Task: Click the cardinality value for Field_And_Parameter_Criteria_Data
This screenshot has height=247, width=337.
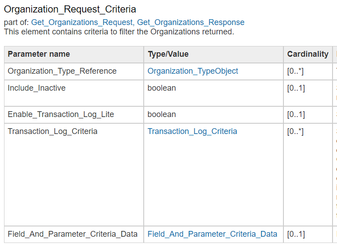Action: point(295,234)
